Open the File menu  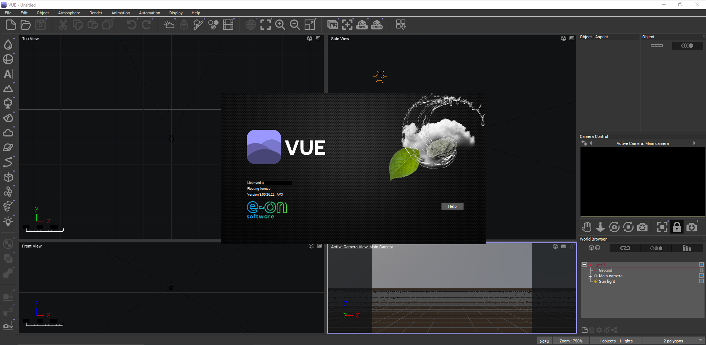click(8, 13)
